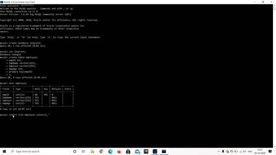Open the OneDrive cloud tray icon
Image resolution: width=276 pixels, height=155 pixels.
click(232, 151)
